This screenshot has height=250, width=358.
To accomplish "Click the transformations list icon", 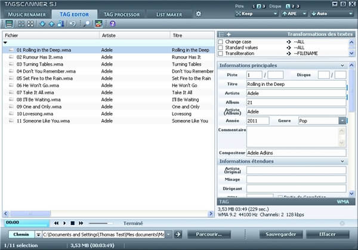I will pos(221,34).
